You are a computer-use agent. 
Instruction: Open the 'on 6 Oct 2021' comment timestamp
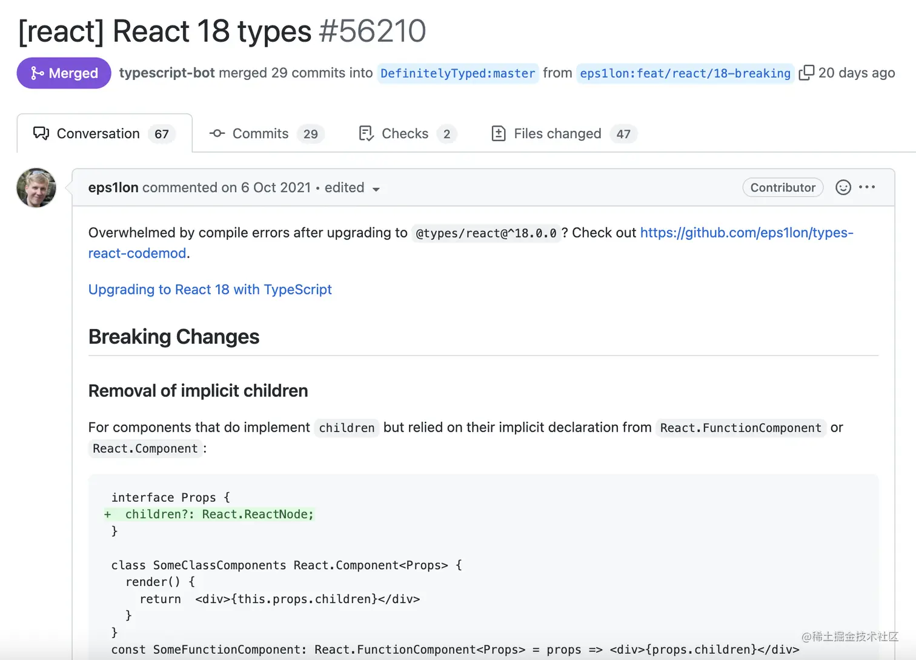point(266,188)
